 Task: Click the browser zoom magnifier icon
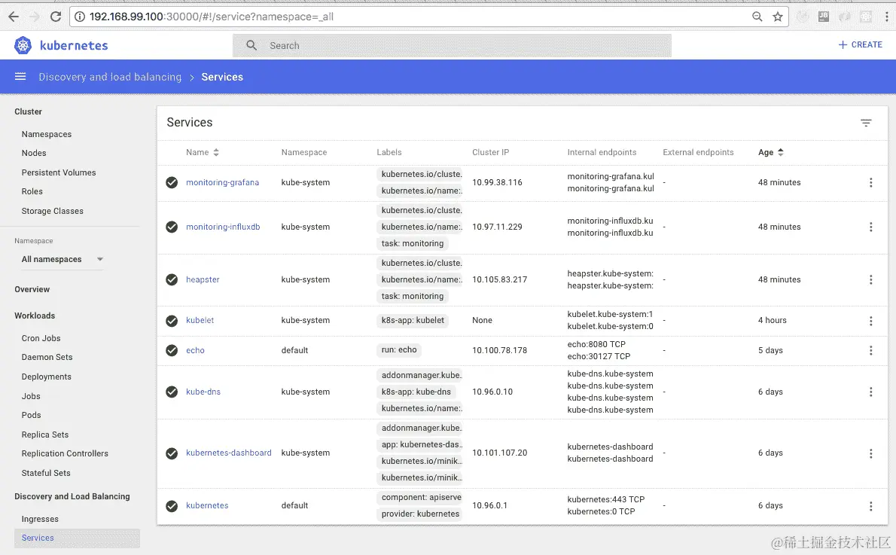(x=757, y=17)
